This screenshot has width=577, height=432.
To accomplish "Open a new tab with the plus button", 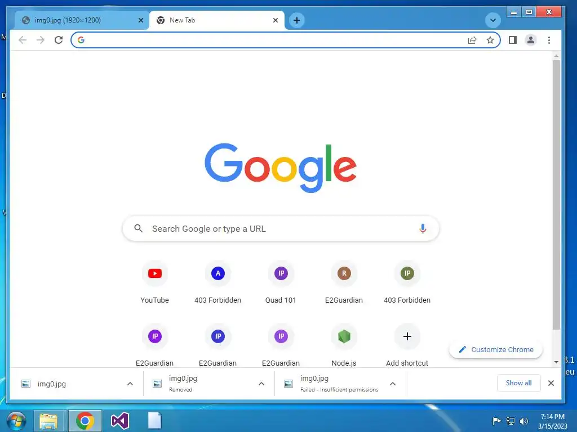I will pyautogui.click(x=297, y=20).
